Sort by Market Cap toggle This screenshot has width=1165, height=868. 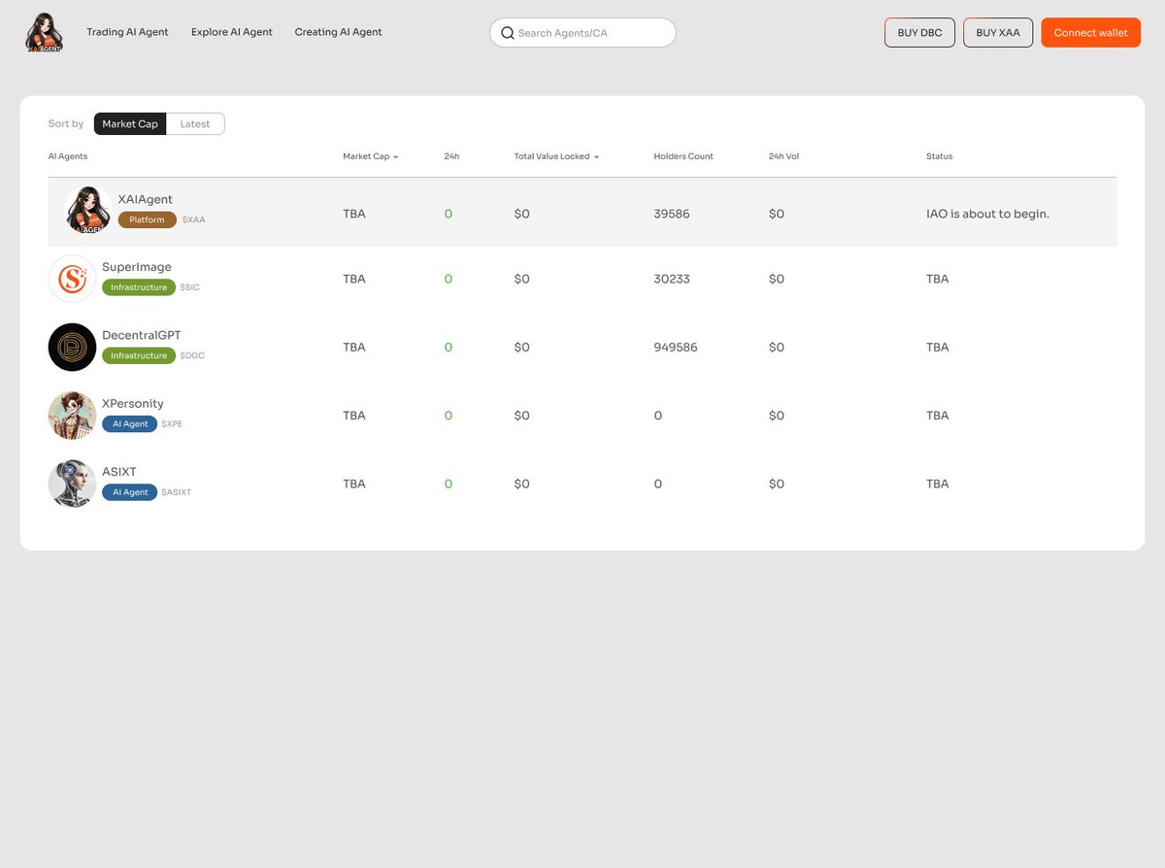click(x=130, y=124)
